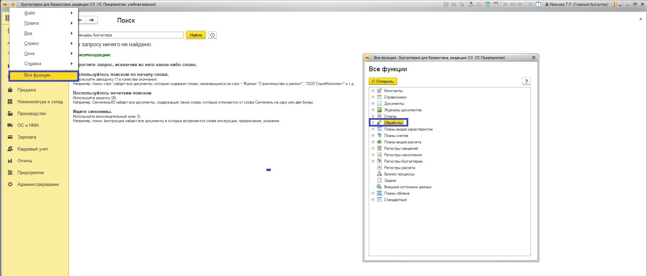Select Регистры накопления row

[403, 155]
